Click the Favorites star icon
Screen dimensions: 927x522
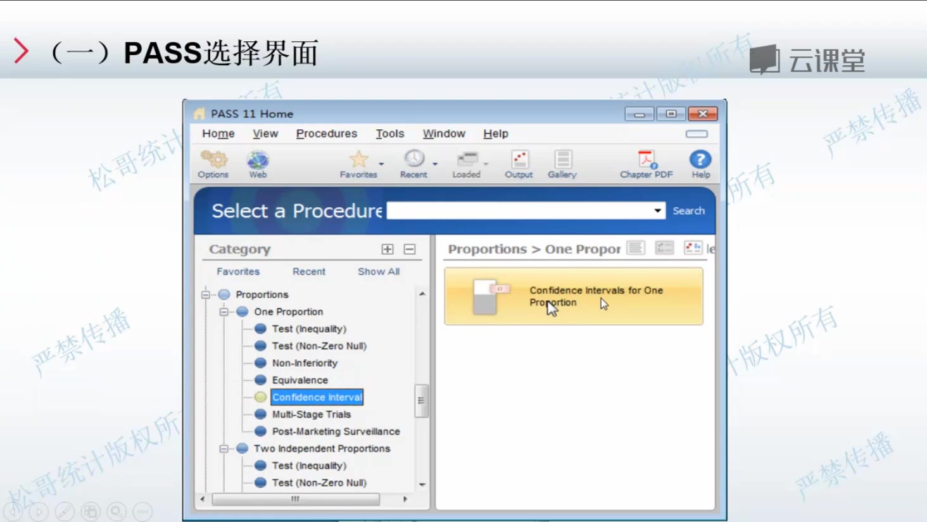pyautogui.click(x=358, y=159)
